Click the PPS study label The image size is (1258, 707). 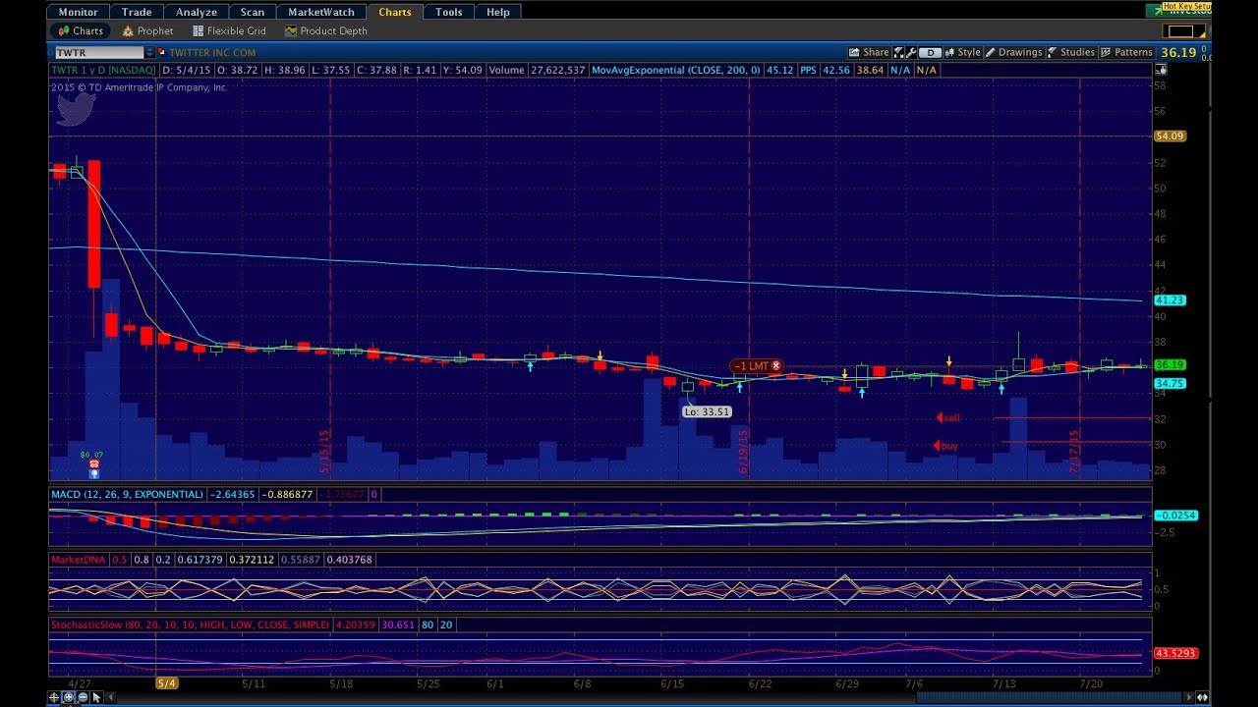pyautogui.click(x=808, y=70)
